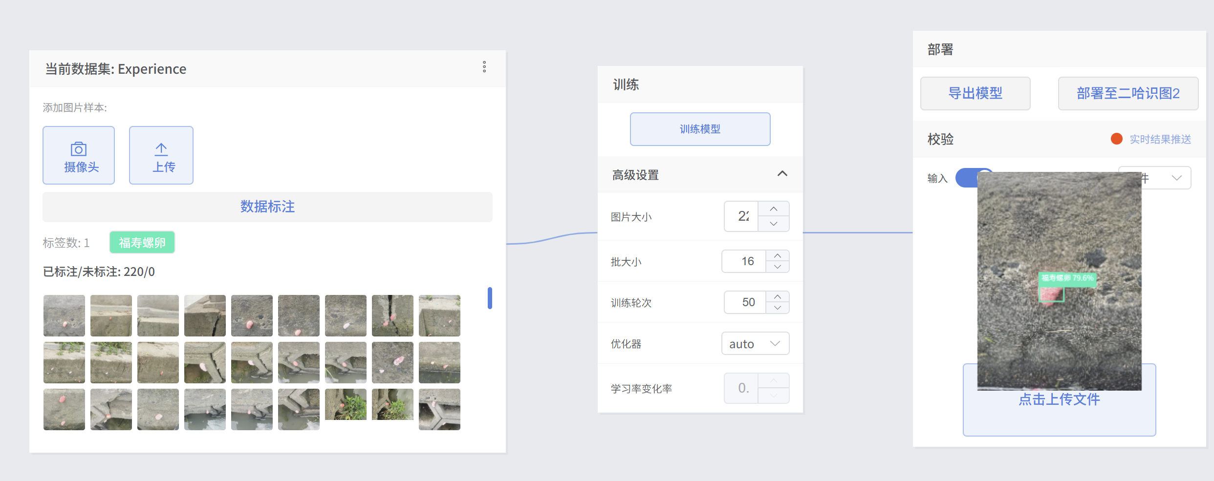The image size is (1214, 481).
Task: Click the Train Model button
Action: pos(700,129)
